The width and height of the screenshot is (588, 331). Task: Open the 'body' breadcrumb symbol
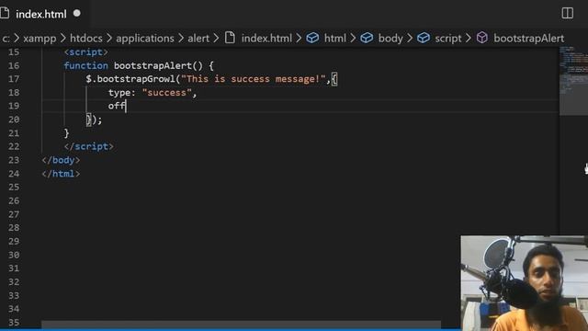point(390,39)
